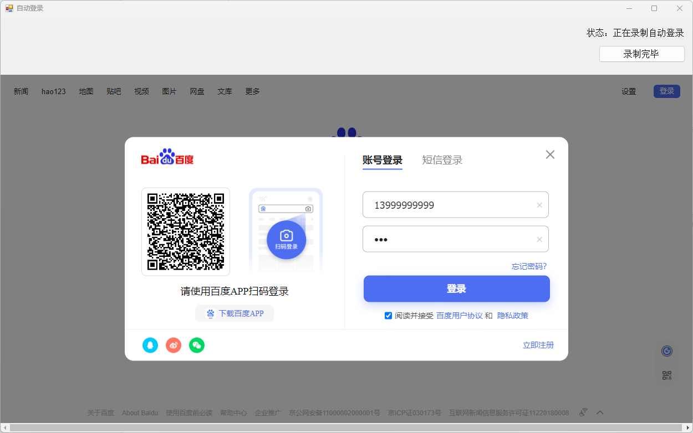The image size is (693, 433).
Task: Click the horizontal scrollbar at the bottom
Action: 346,428
